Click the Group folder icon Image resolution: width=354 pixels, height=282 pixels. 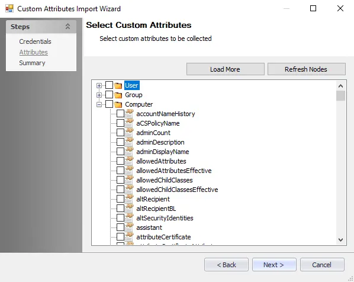[118, 95]
